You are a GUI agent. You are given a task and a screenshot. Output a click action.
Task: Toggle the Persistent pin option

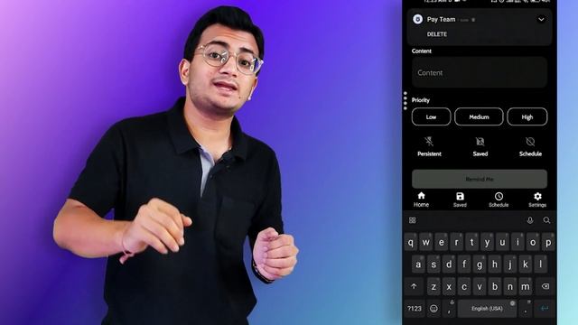[429, 146]
